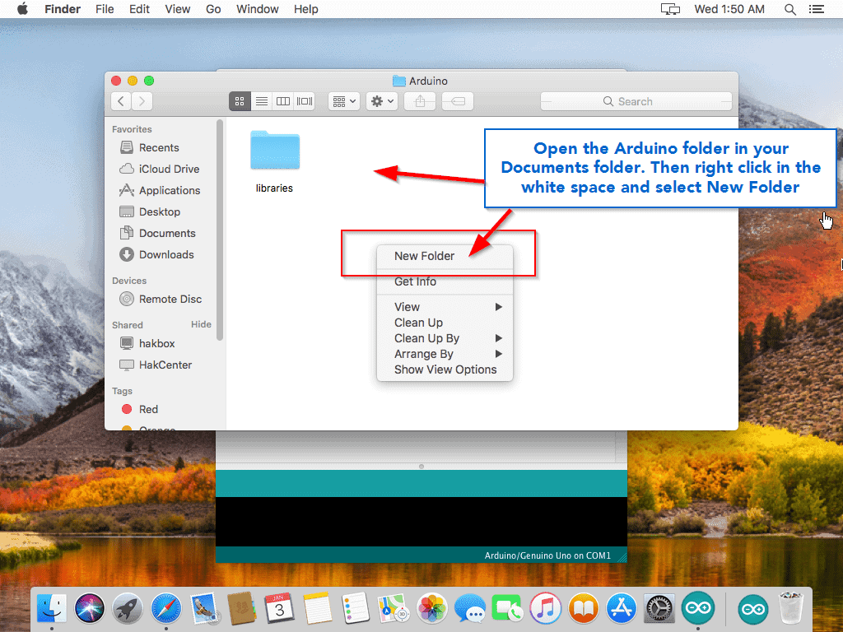The image size is (843, 632).
Task: Open FaceTime from the Dock
Action: (x=507, y=609)
